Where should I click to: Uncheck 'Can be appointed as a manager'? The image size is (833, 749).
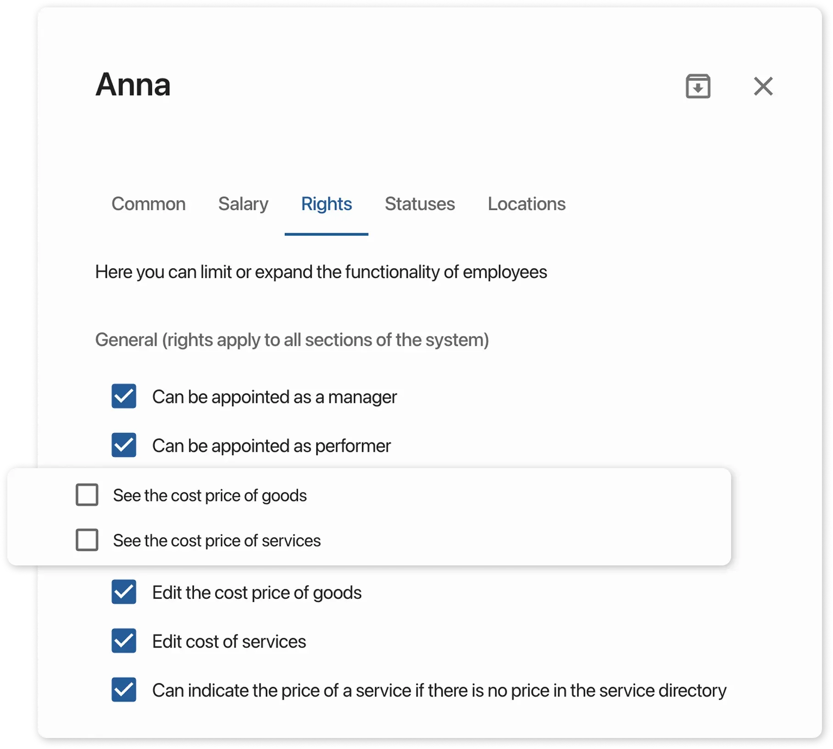tap(124, 397)
